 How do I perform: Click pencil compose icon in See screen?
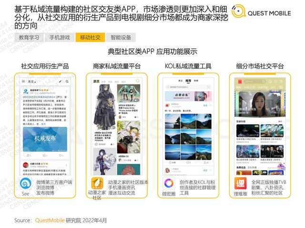(x=61, y=81)
